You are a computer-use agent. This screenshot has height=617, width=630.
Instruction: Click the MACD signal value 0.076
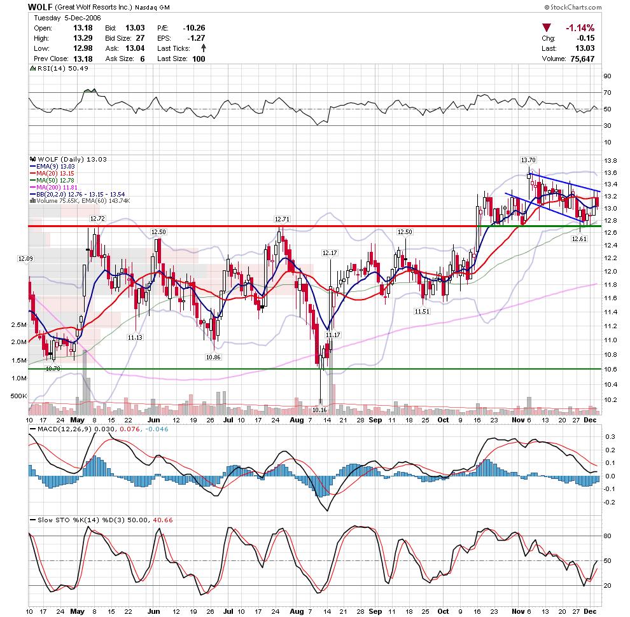129,429
